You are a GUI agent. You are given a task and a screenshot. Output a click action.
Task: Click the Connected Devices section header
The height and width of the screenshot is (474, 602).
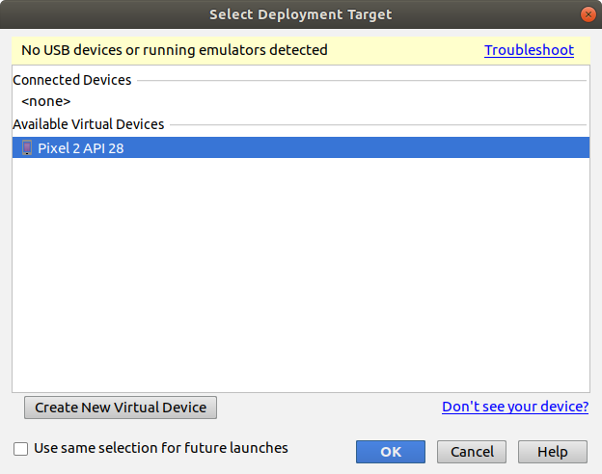(72, 80)
